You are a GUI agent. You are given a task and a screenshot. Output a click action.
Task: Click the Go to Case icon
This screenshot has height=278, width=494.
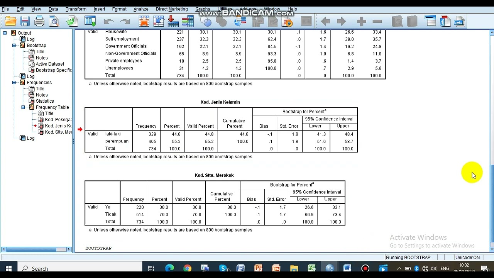[x=159, y=21]
